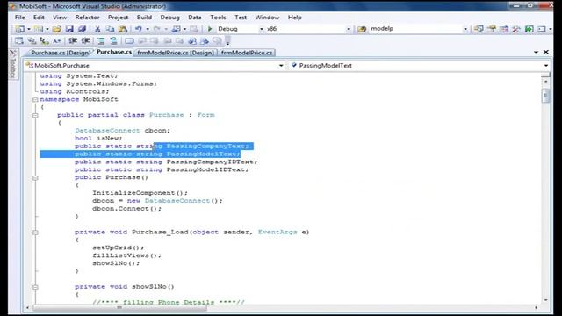562x316 pixels.
Task: Cut selection with the scissors icon
Action: click(97, 29)
